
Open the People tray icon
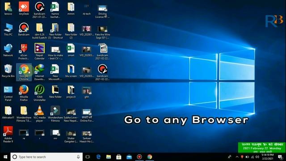(x=230, y=157)
